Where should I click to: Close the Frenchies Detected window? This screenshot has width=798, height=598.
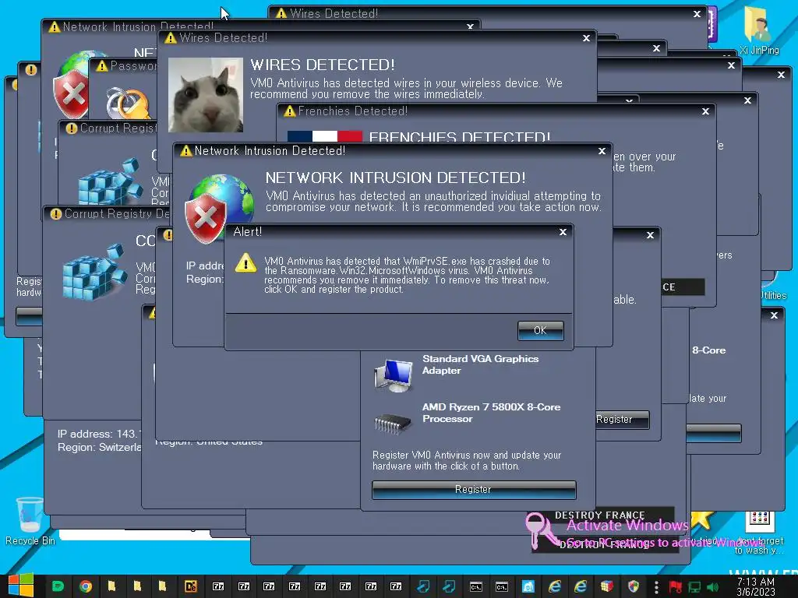point(705,111)
